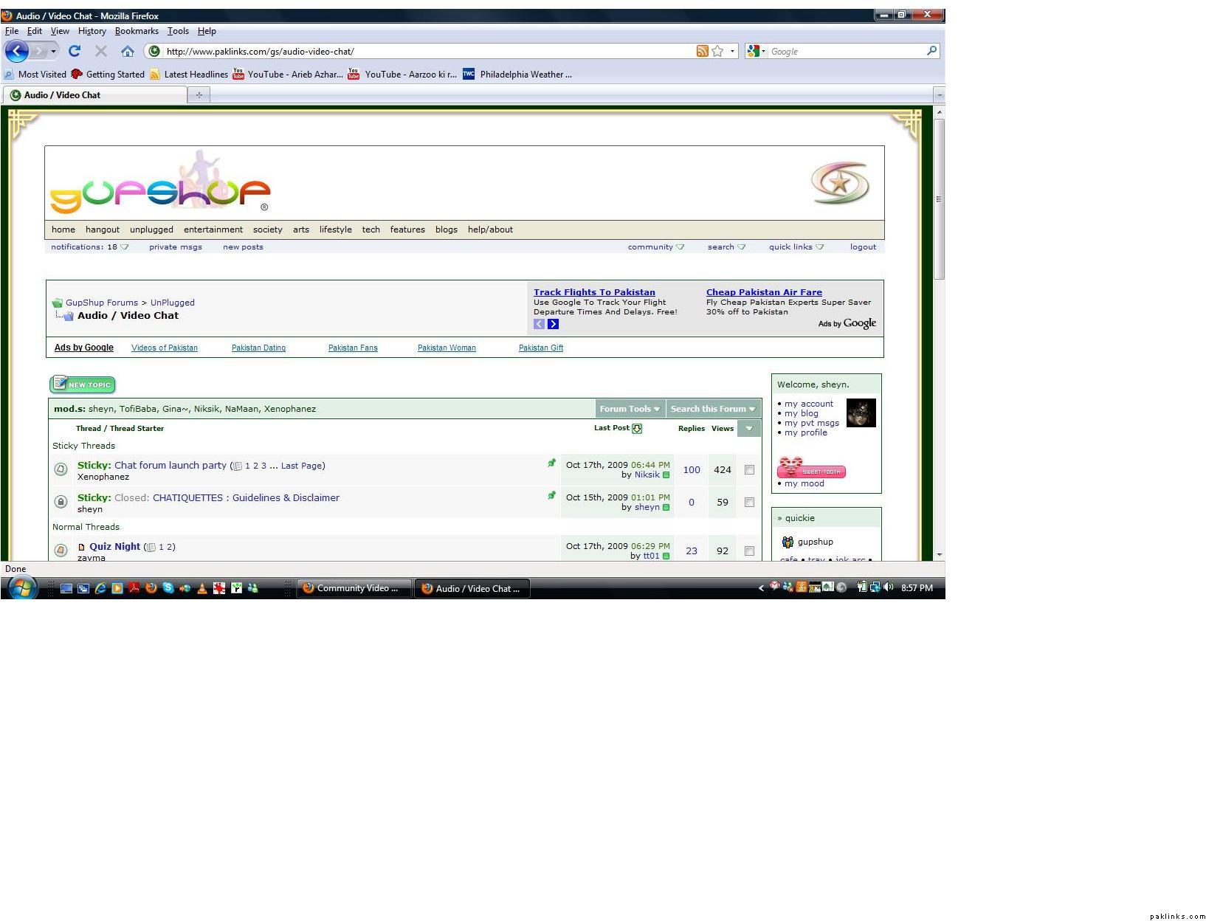Bookmark this page with the star icon
This screenshot has width=1206, height=921.
pyautogui.click(x=717, y=51)
